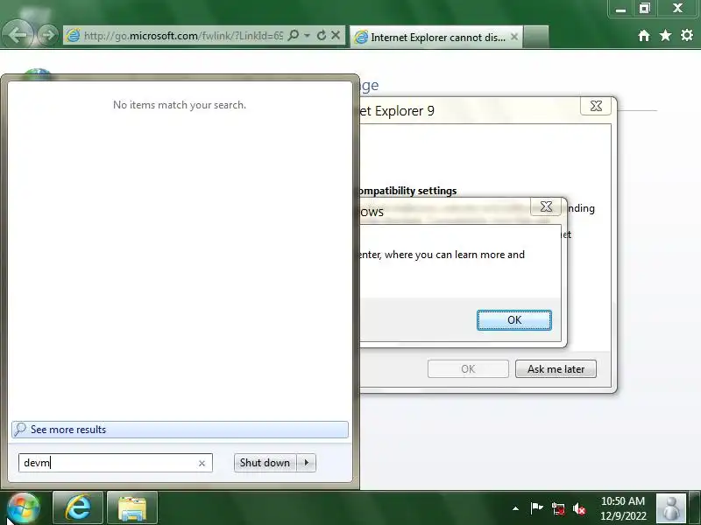Show hidden tray icons arrow
This screenshot has width=701, height=525.
pyautogui.click(x=515, y=508)
